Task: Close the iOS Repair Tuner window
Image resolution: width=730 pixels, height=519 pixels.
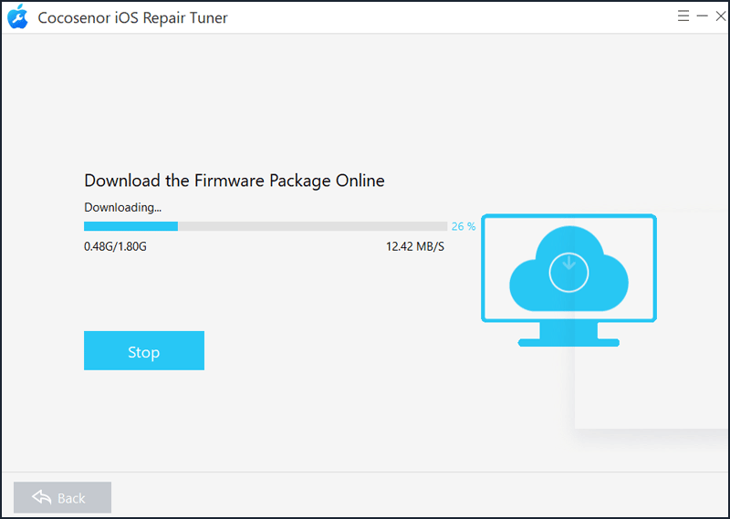Action: pos(721,16)
